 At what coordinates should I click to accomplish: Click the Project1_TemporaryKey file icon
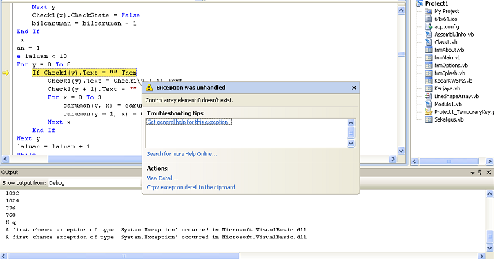tap(429, 112)
